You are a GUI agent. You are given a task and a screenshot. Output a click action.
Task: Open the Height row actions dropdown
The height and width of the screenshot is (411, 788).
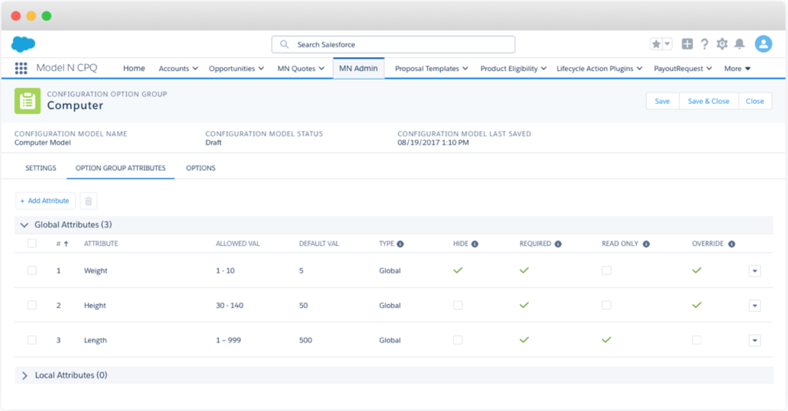point(754,305)
